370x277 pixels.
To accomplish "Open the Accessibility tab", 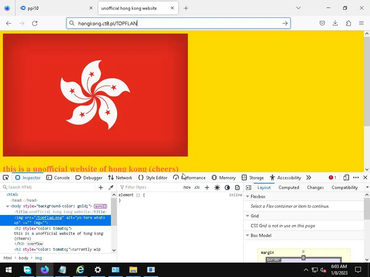I will click(285, 177).
